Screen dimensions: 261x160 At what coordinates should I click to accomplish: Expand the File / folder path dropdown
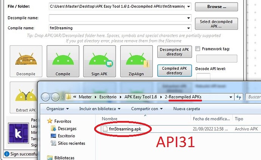point(189,7)
